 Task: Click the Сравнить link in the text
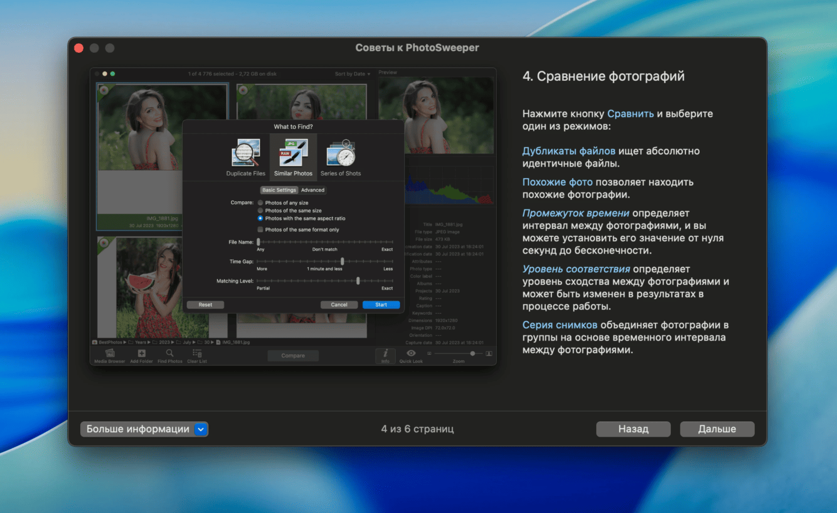coord(630,114)
